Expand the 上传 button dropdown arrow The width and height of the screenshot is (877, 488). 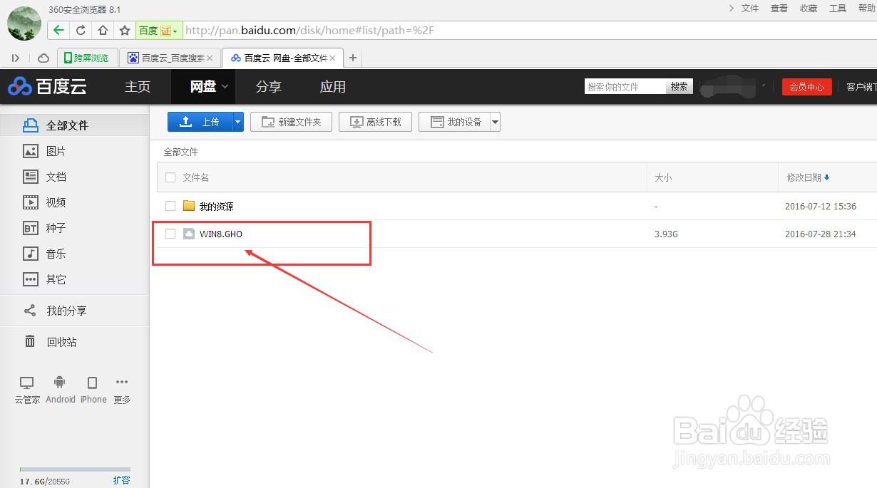coord(238,122)
